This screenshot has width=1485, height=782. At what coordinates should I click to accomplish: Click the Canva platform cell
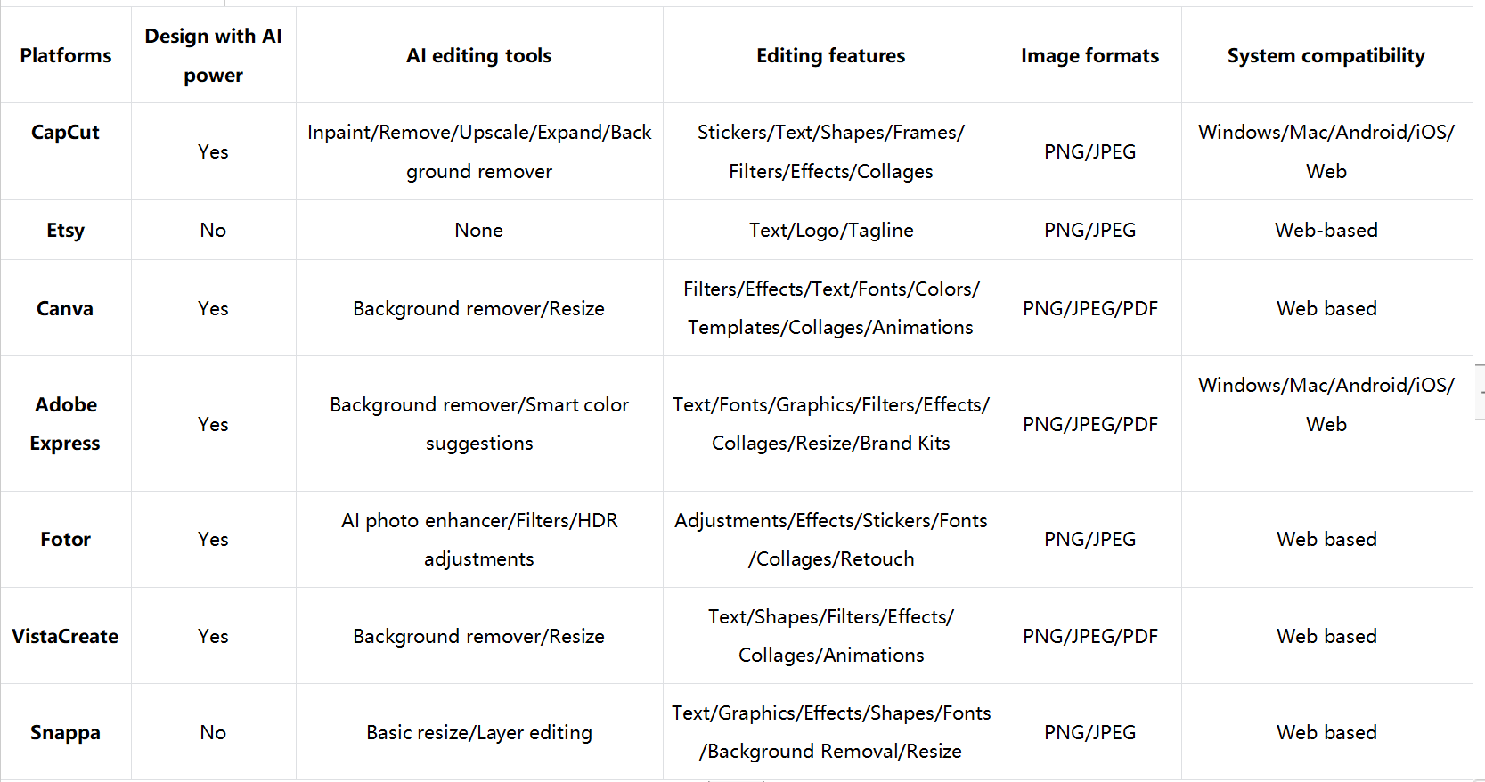65,308
